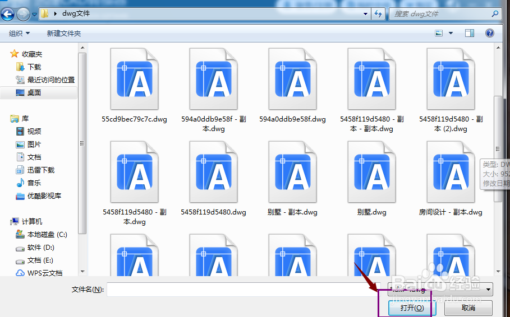Click the magnifier search icon
Screen dimensions: 510x317
(495, 13)
